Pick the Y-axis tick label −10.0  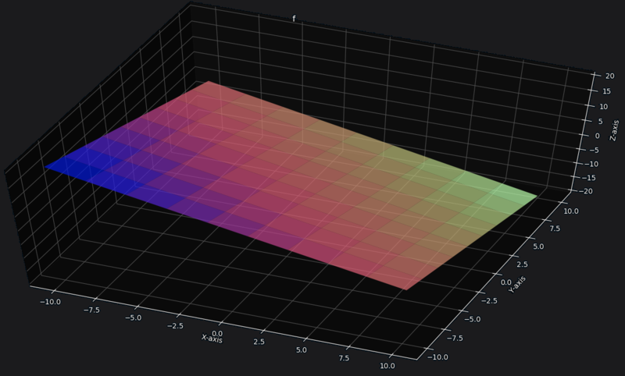click(x=437, y=357)
